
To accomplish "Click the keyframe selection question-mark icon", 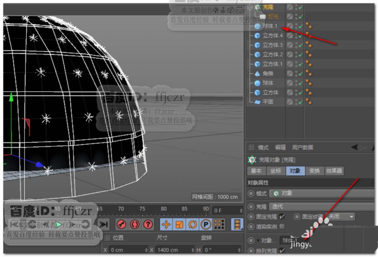I will pyautogui.click(x=148, y=224).
